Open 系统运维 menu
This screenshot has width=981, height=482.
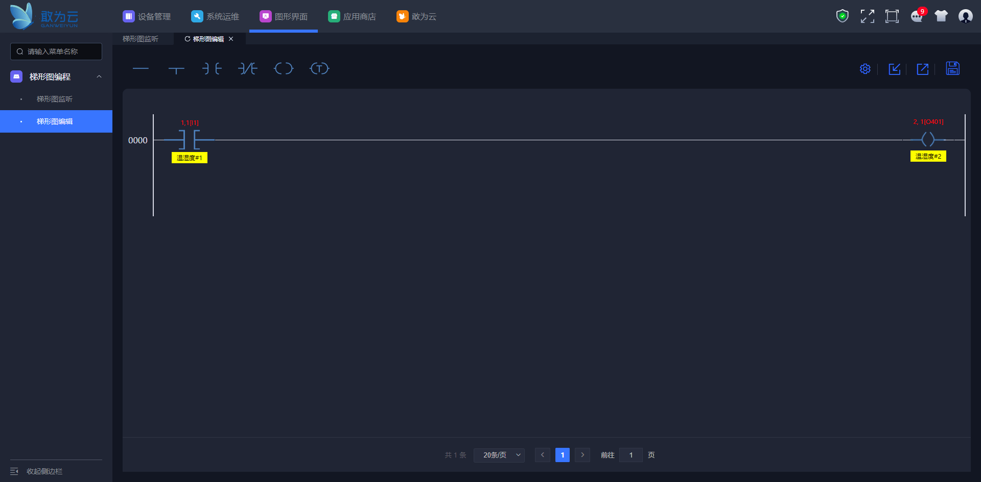215,16
